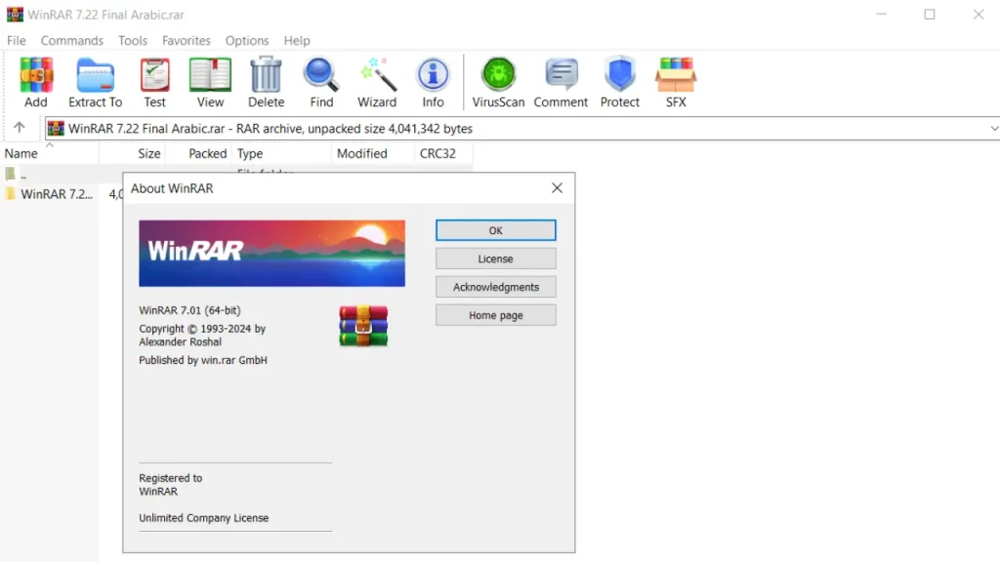Open the Extract To tool

95,82
